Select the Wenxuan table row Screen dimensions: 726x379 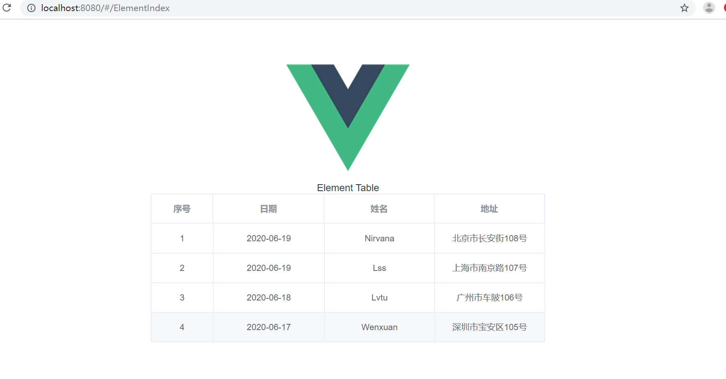(379, 327)
